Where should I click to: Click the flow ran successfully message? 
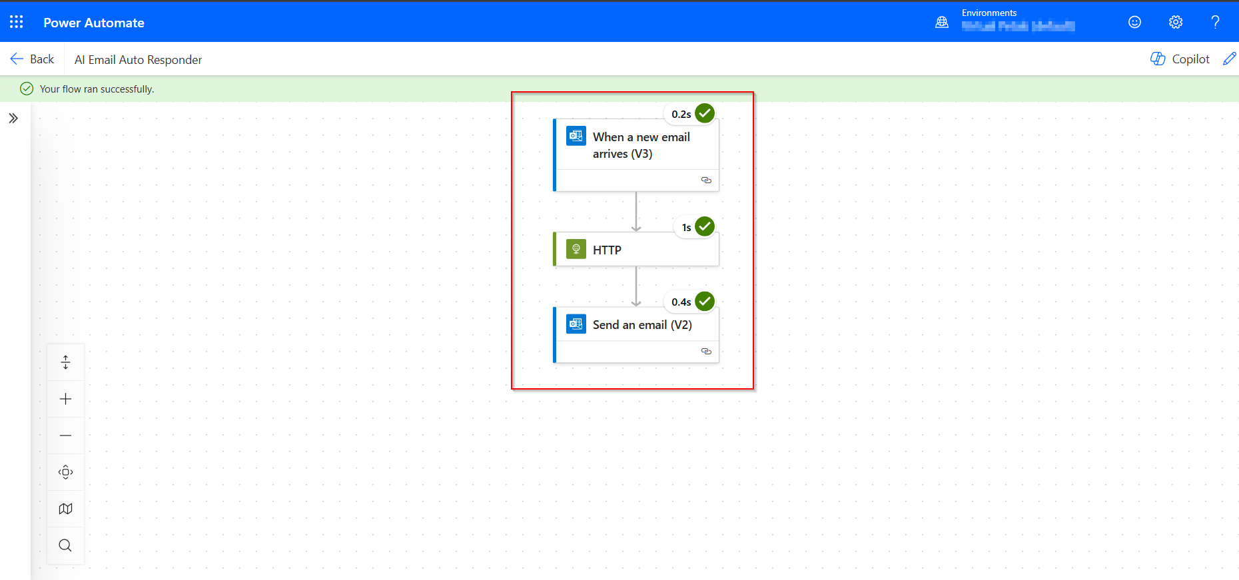pyautogui.click(x=97, y=89)
